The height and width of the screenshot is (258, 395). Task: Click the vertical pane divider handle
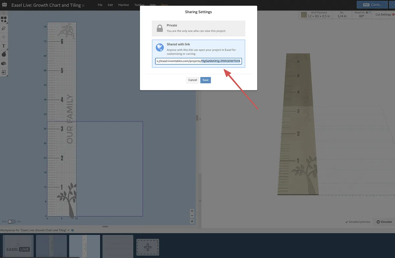[x=197, y=118]
